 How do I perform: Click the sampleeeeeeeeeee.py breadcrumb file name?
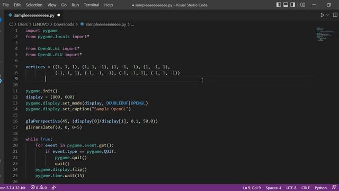pos(106,24)
